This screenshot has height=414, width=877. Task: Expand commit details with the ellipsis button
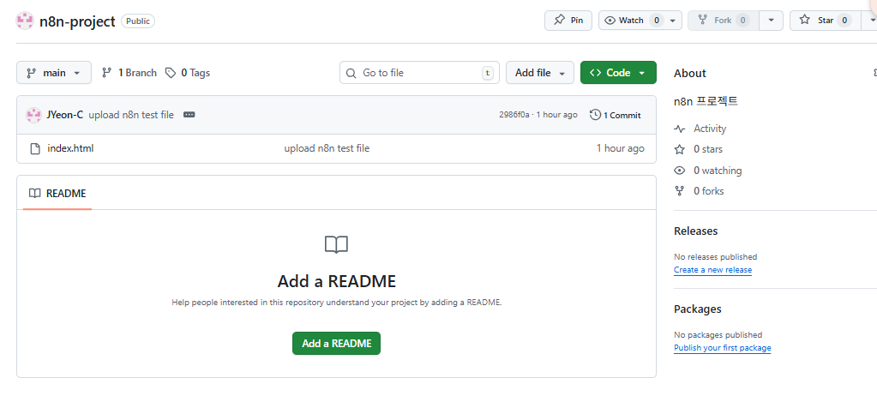pos(189,115)
